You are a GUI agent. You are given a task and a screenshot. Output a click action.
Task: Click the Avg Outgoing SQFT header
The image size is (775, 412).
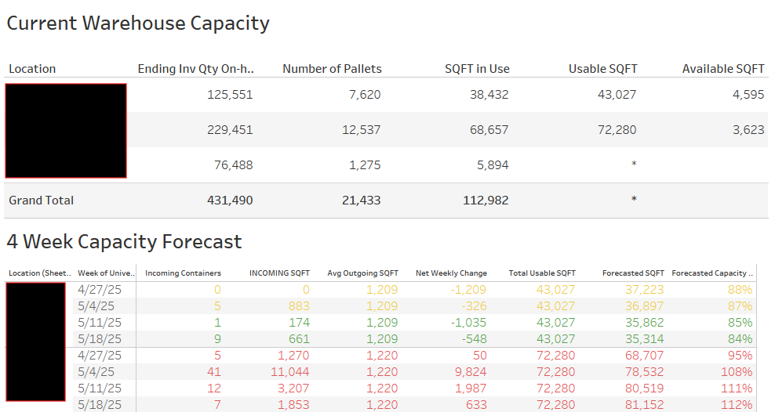click(x=362, y=273)
